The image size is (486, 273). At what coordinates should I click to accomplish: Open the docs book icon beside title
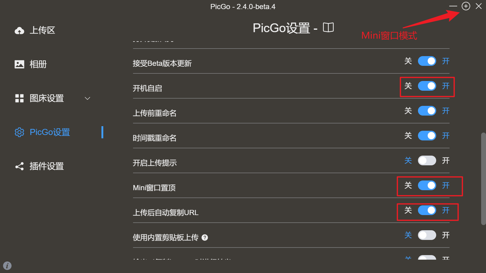tap(328, 28)
